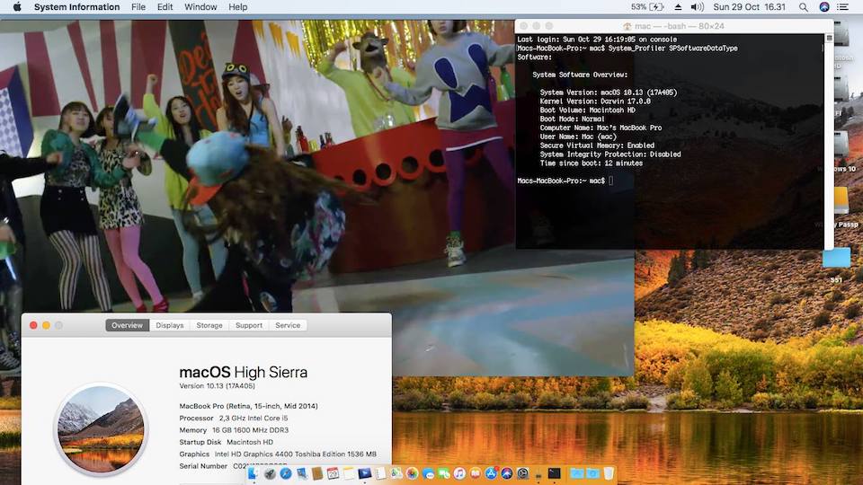The width and height of the screenshot is (863, 485).
Task: Open Siri from the menu bar
Action: [824, 7]
